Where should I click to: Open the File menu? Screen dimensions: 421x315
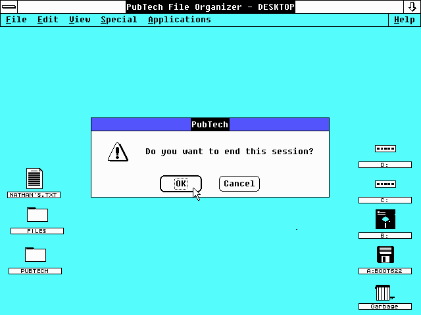pos(16,20)
